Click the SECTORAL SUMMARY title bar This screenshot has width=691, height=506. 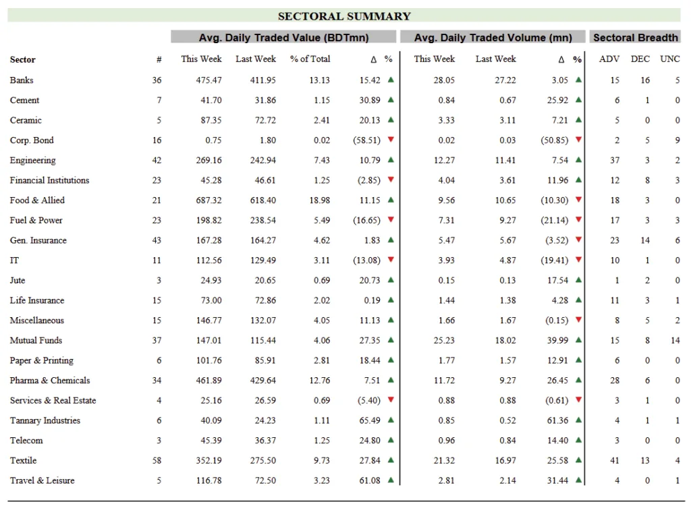pos(344,16)
